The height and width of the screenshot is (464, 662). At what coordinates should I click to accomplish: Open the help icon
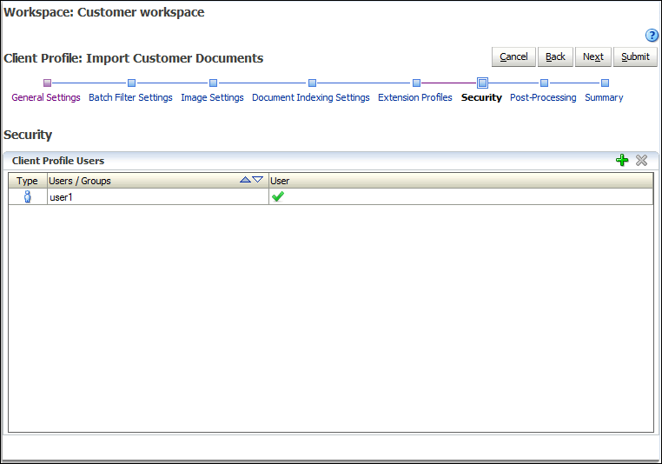click(x=652, y=36)
